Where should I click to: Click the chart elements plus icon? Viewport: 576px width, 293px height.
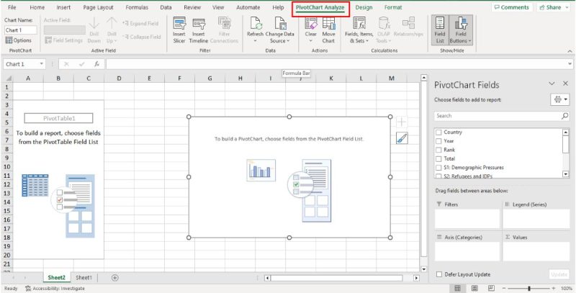coord(402,122)
